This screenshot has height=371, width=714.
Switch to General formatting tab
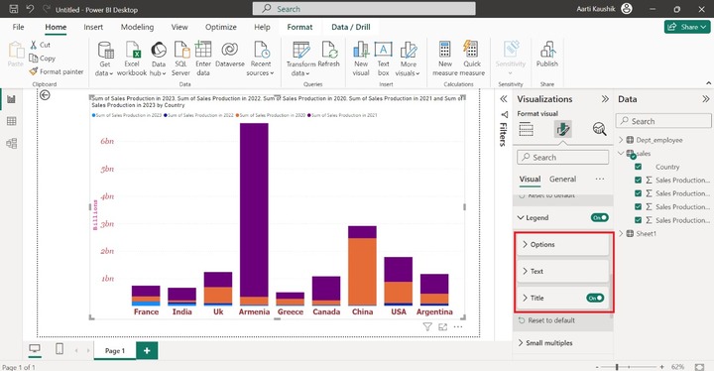562,180
